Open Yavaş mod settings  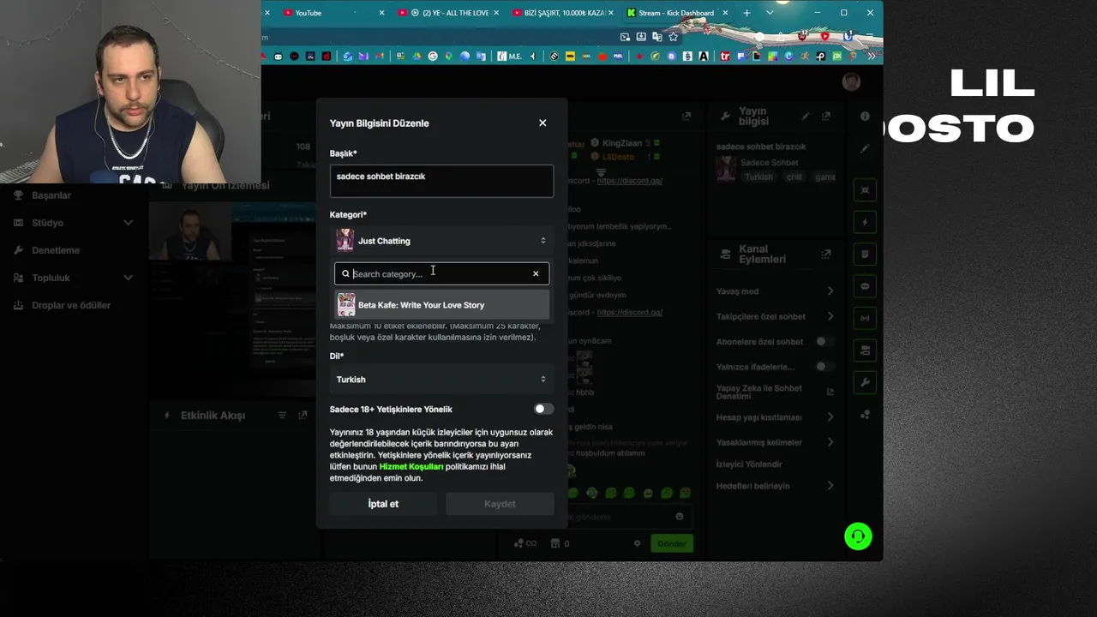(x=776, y=291)
